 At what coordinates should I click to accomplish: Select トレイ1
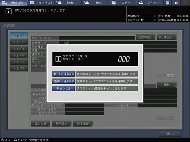(19, 35)
